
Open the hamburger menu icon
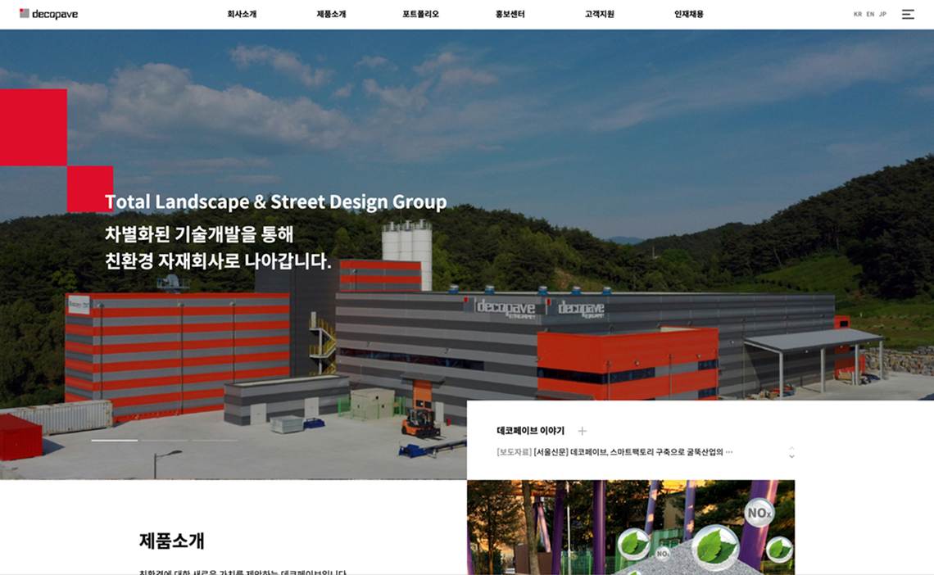(908, 14)
